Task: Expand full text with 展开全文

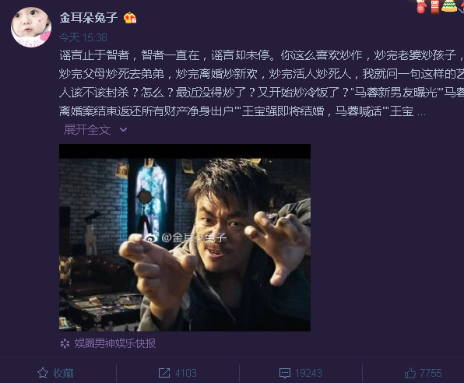Action: (x=87, y=130)
